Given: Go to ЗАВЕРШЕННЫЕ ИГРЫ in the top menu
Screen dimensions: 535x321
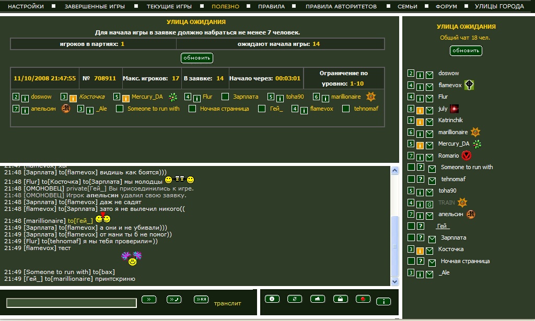Looking at the screenshot, I should 95,6.
